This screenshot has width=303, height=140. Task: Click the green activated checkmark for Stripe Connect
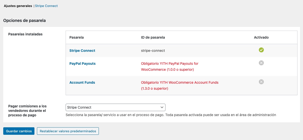point(261,50)
